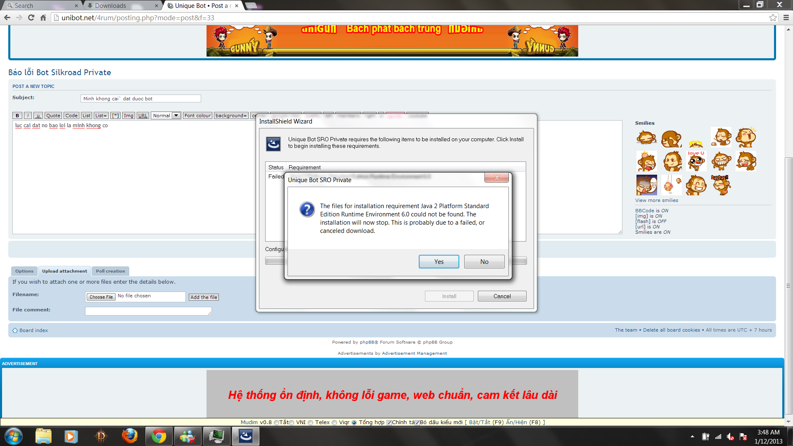Toggle the Chính tả checkbox
The height and width of the screenshot is (446, 793).
point(389,422)
